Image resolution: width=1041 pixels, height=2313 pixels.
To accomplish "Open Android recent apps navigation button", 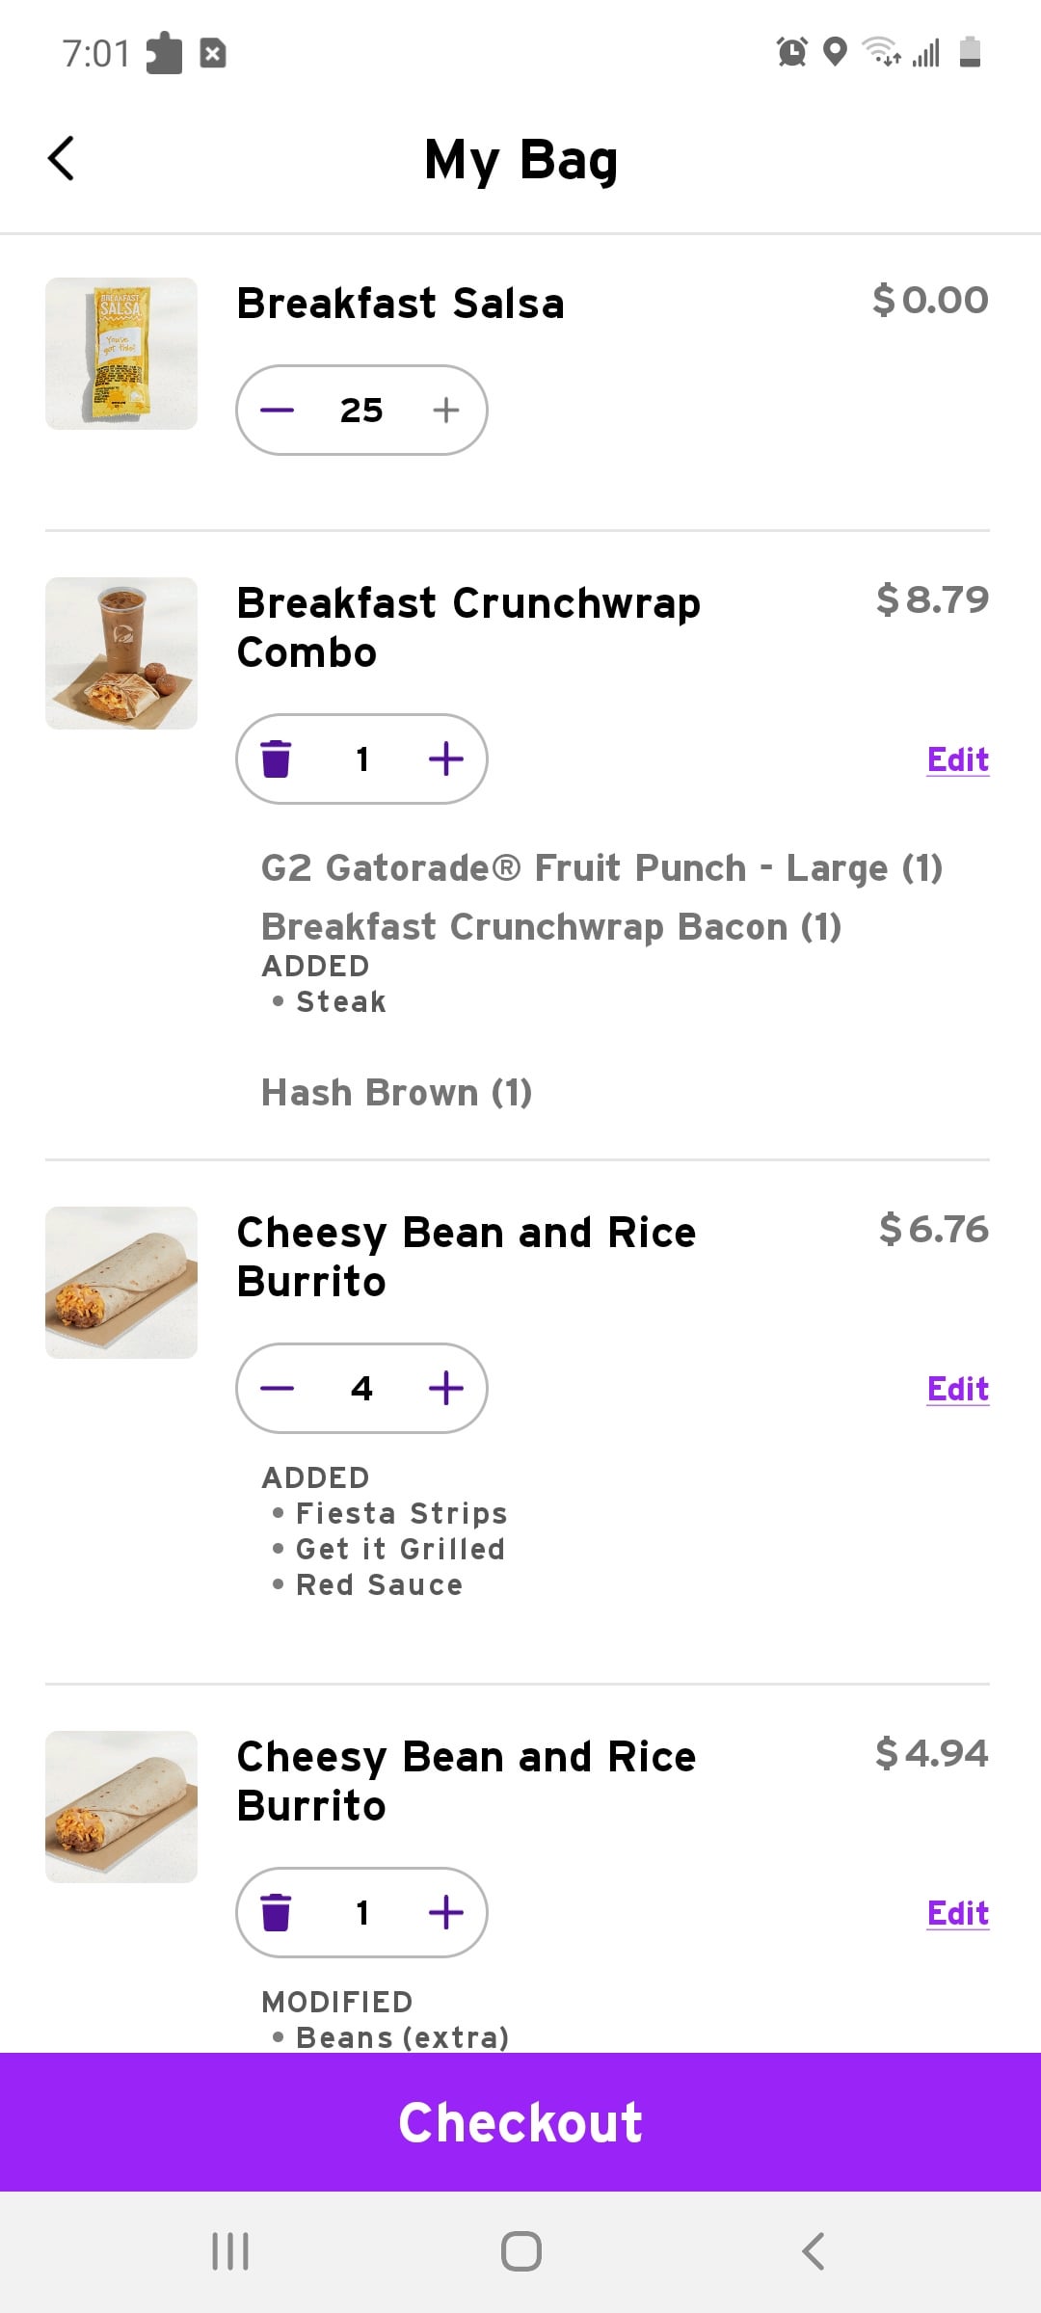I will coord(230,2251).
